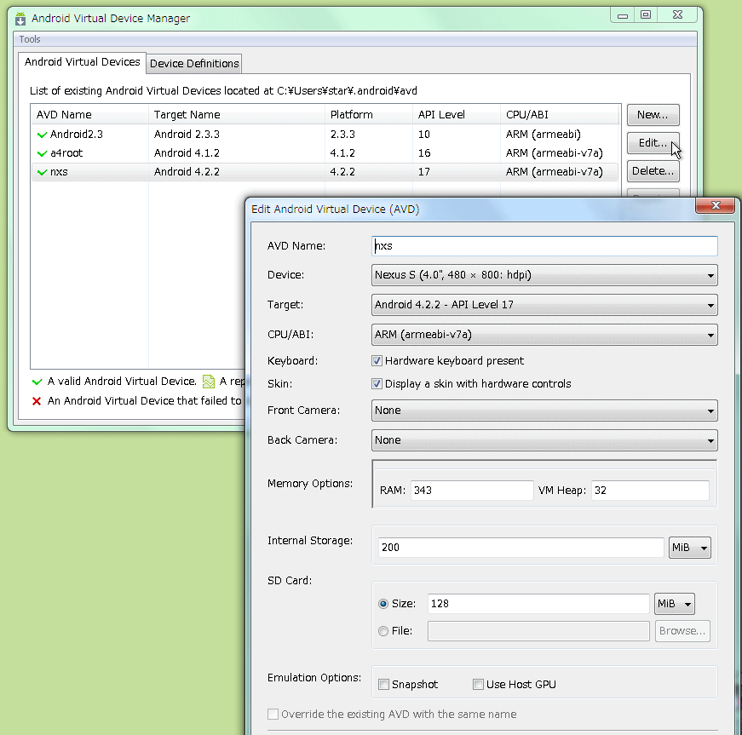The image size is (742, 735).
Task: Click the Android icon in the AVD Manager title bar
Action: pyautogui.click(x=20, y=19)
